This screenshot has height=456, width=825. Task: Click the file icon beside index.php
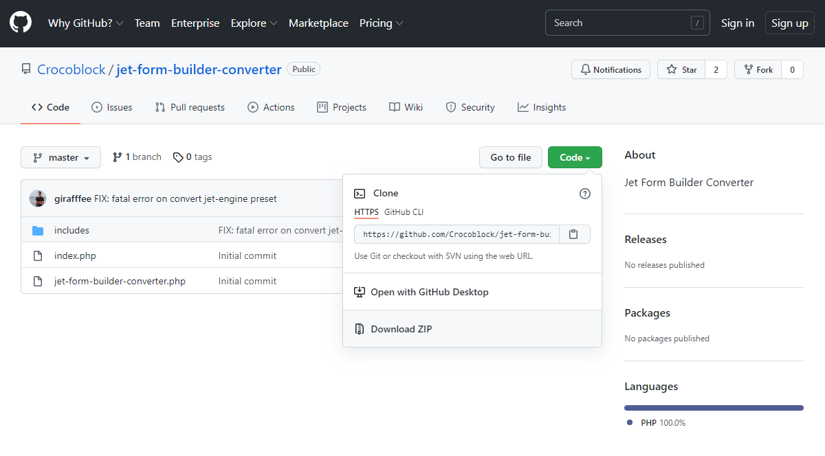click(x=38, y=255)
